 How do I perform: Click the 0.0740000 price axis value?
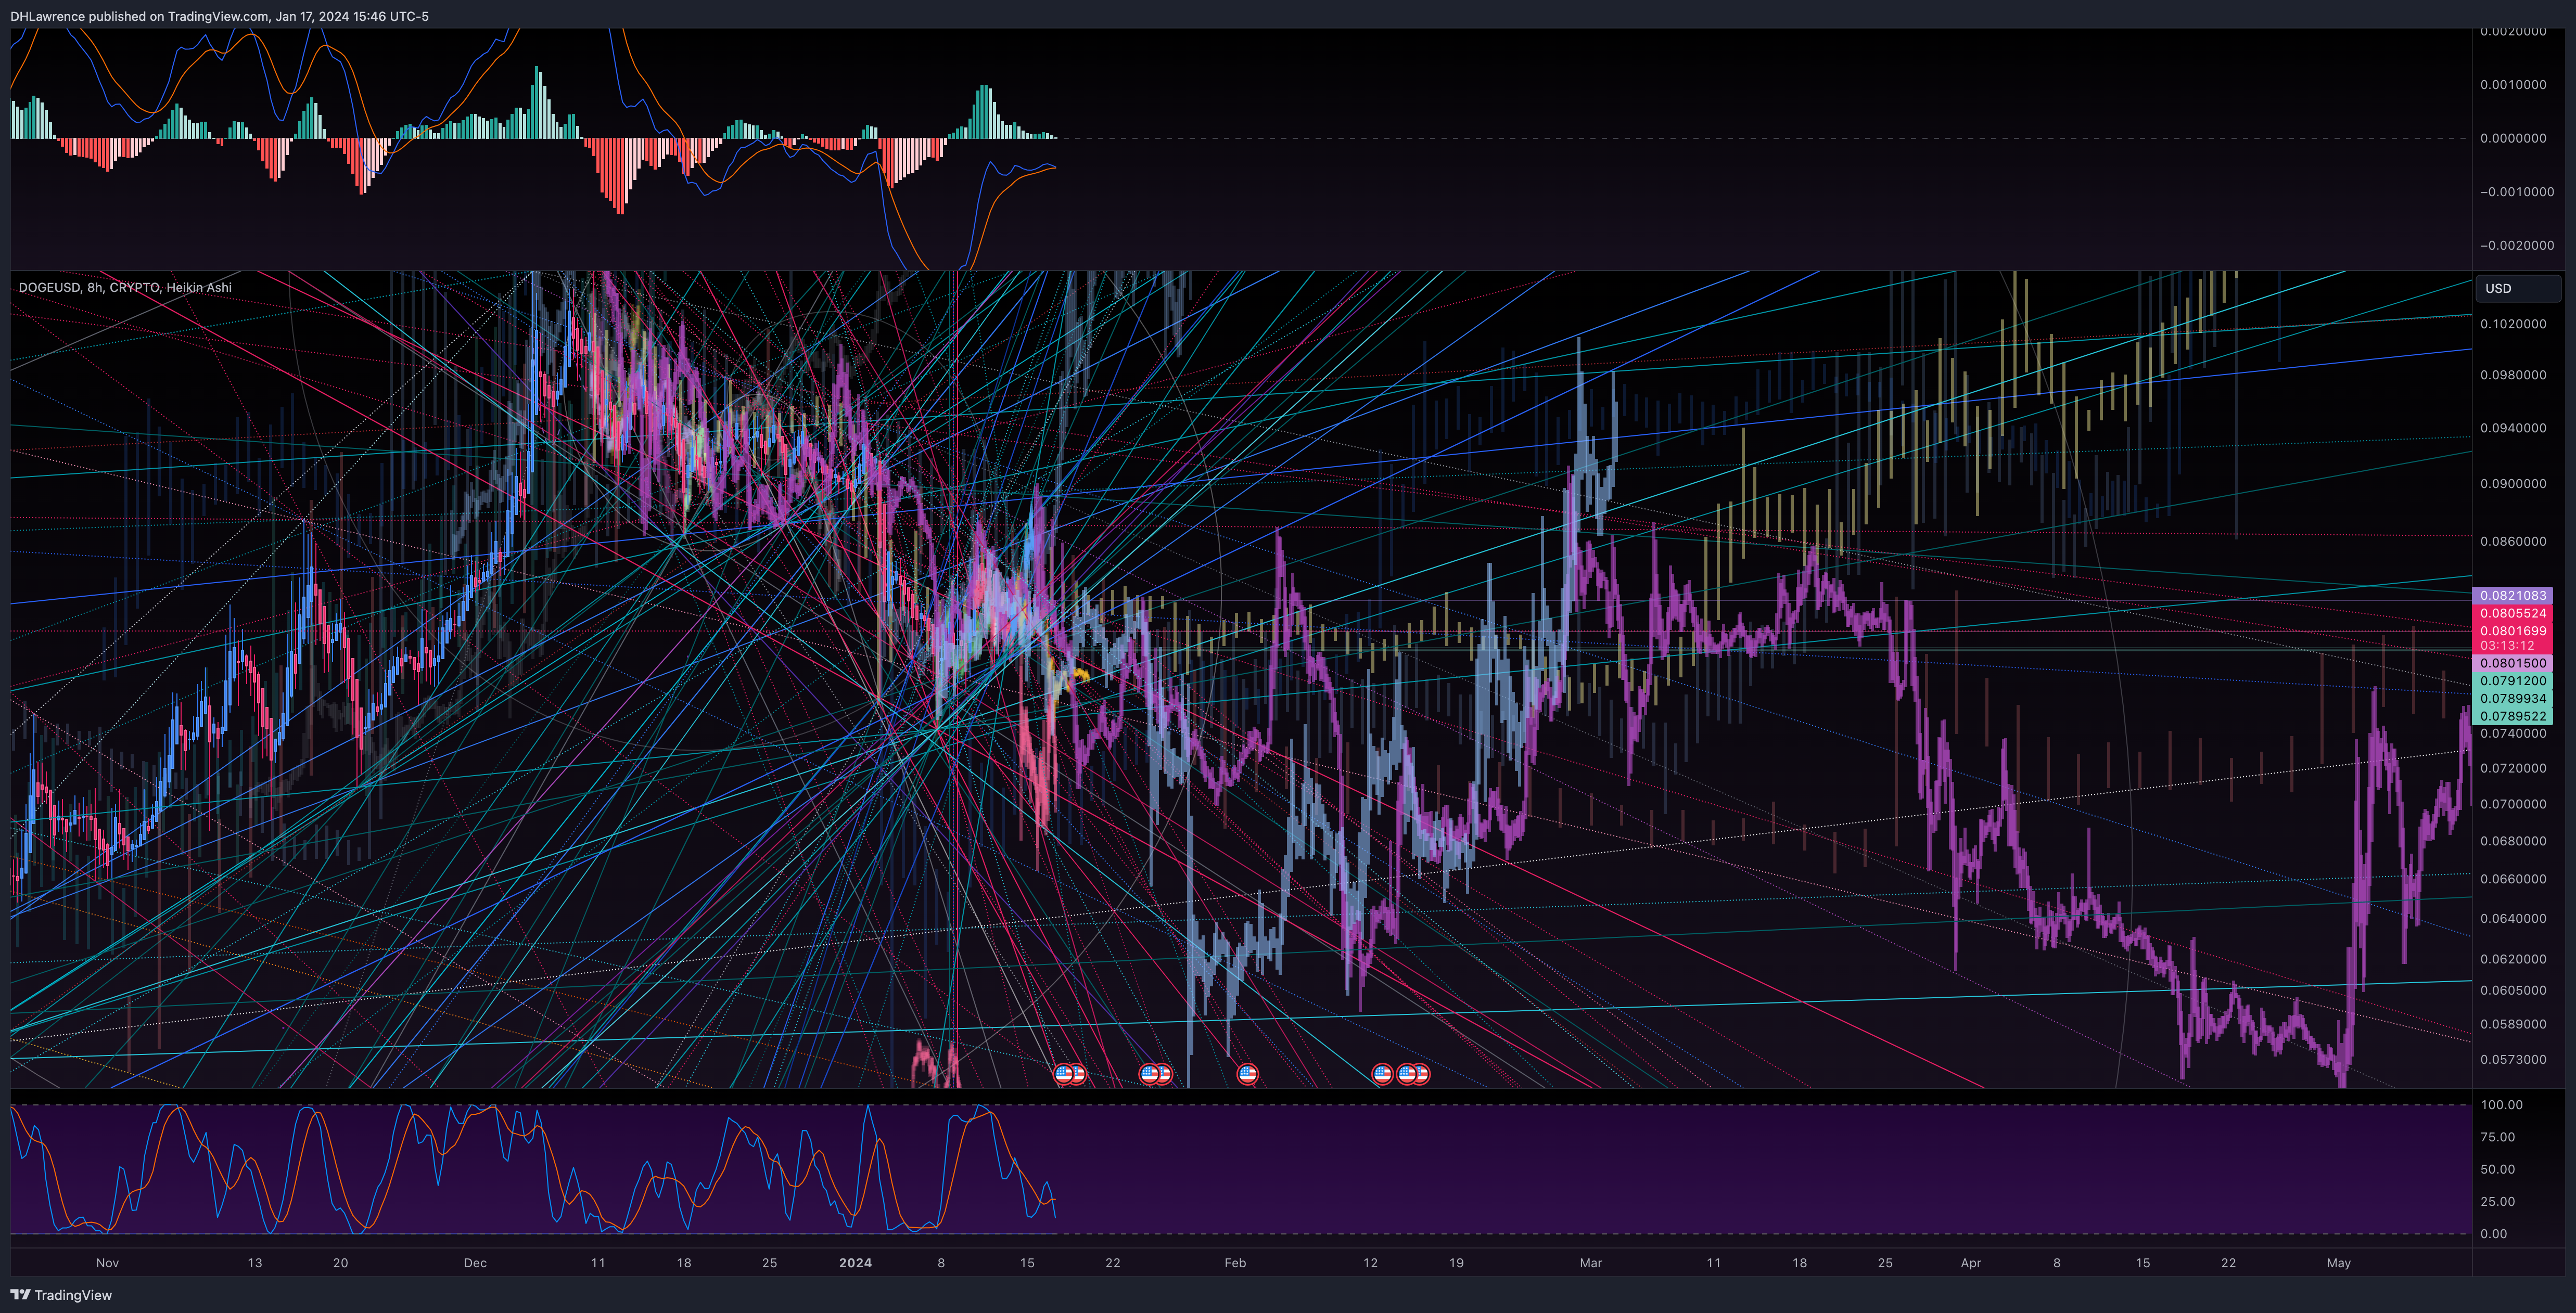tap(2513, 734)
